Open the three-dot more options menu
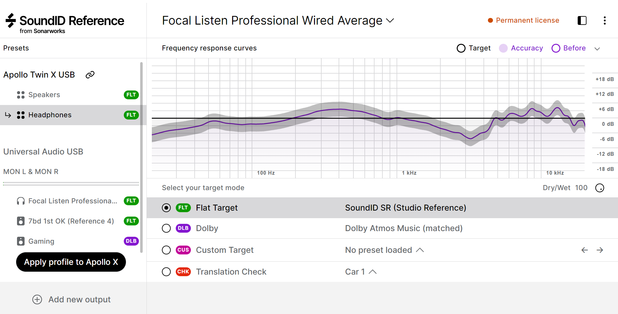Viewport: 618px width, 314px height. point(604,20)
